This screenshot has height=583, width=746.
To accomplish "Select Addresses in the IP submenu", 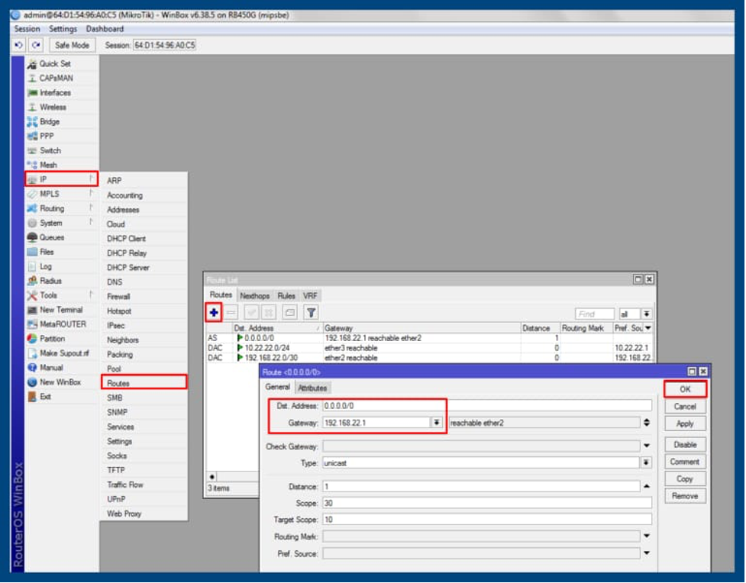I will (x=144, y=210).
